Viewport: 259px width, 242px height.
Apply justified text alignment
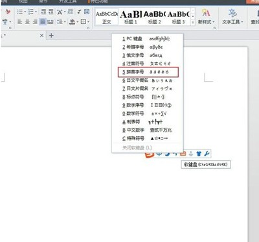coord(43,21)
